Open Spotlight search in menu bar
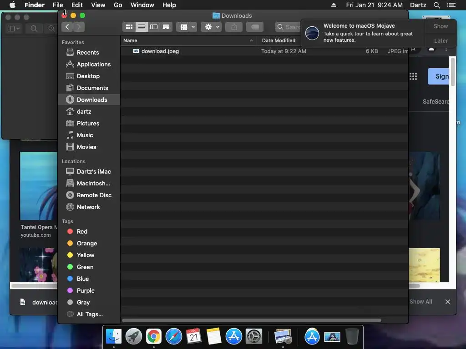 click(x=436, y=5)
